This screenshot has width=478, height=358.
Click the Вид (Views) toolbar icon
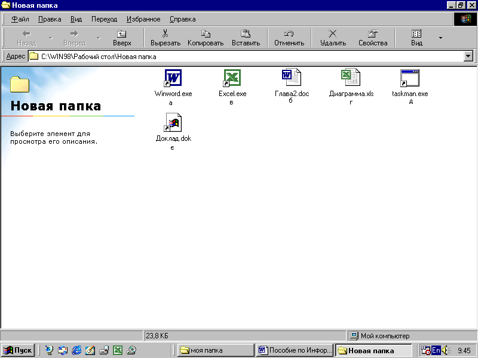tap(416, 33)
